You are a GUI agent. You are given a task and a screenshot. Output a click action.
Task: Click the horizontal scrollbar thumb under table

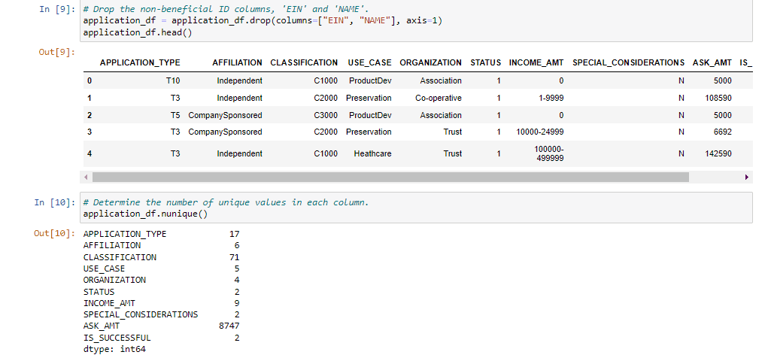(390, 177)
